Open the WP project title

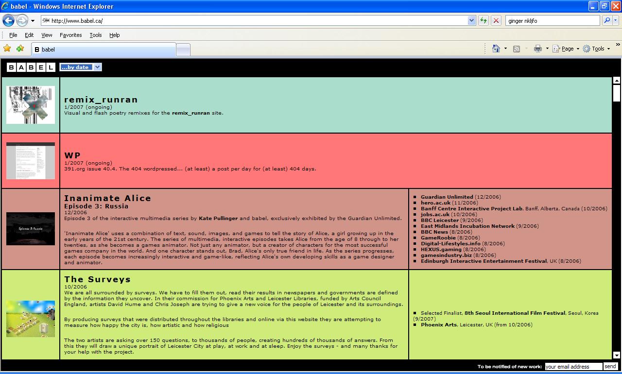point(72,155)
